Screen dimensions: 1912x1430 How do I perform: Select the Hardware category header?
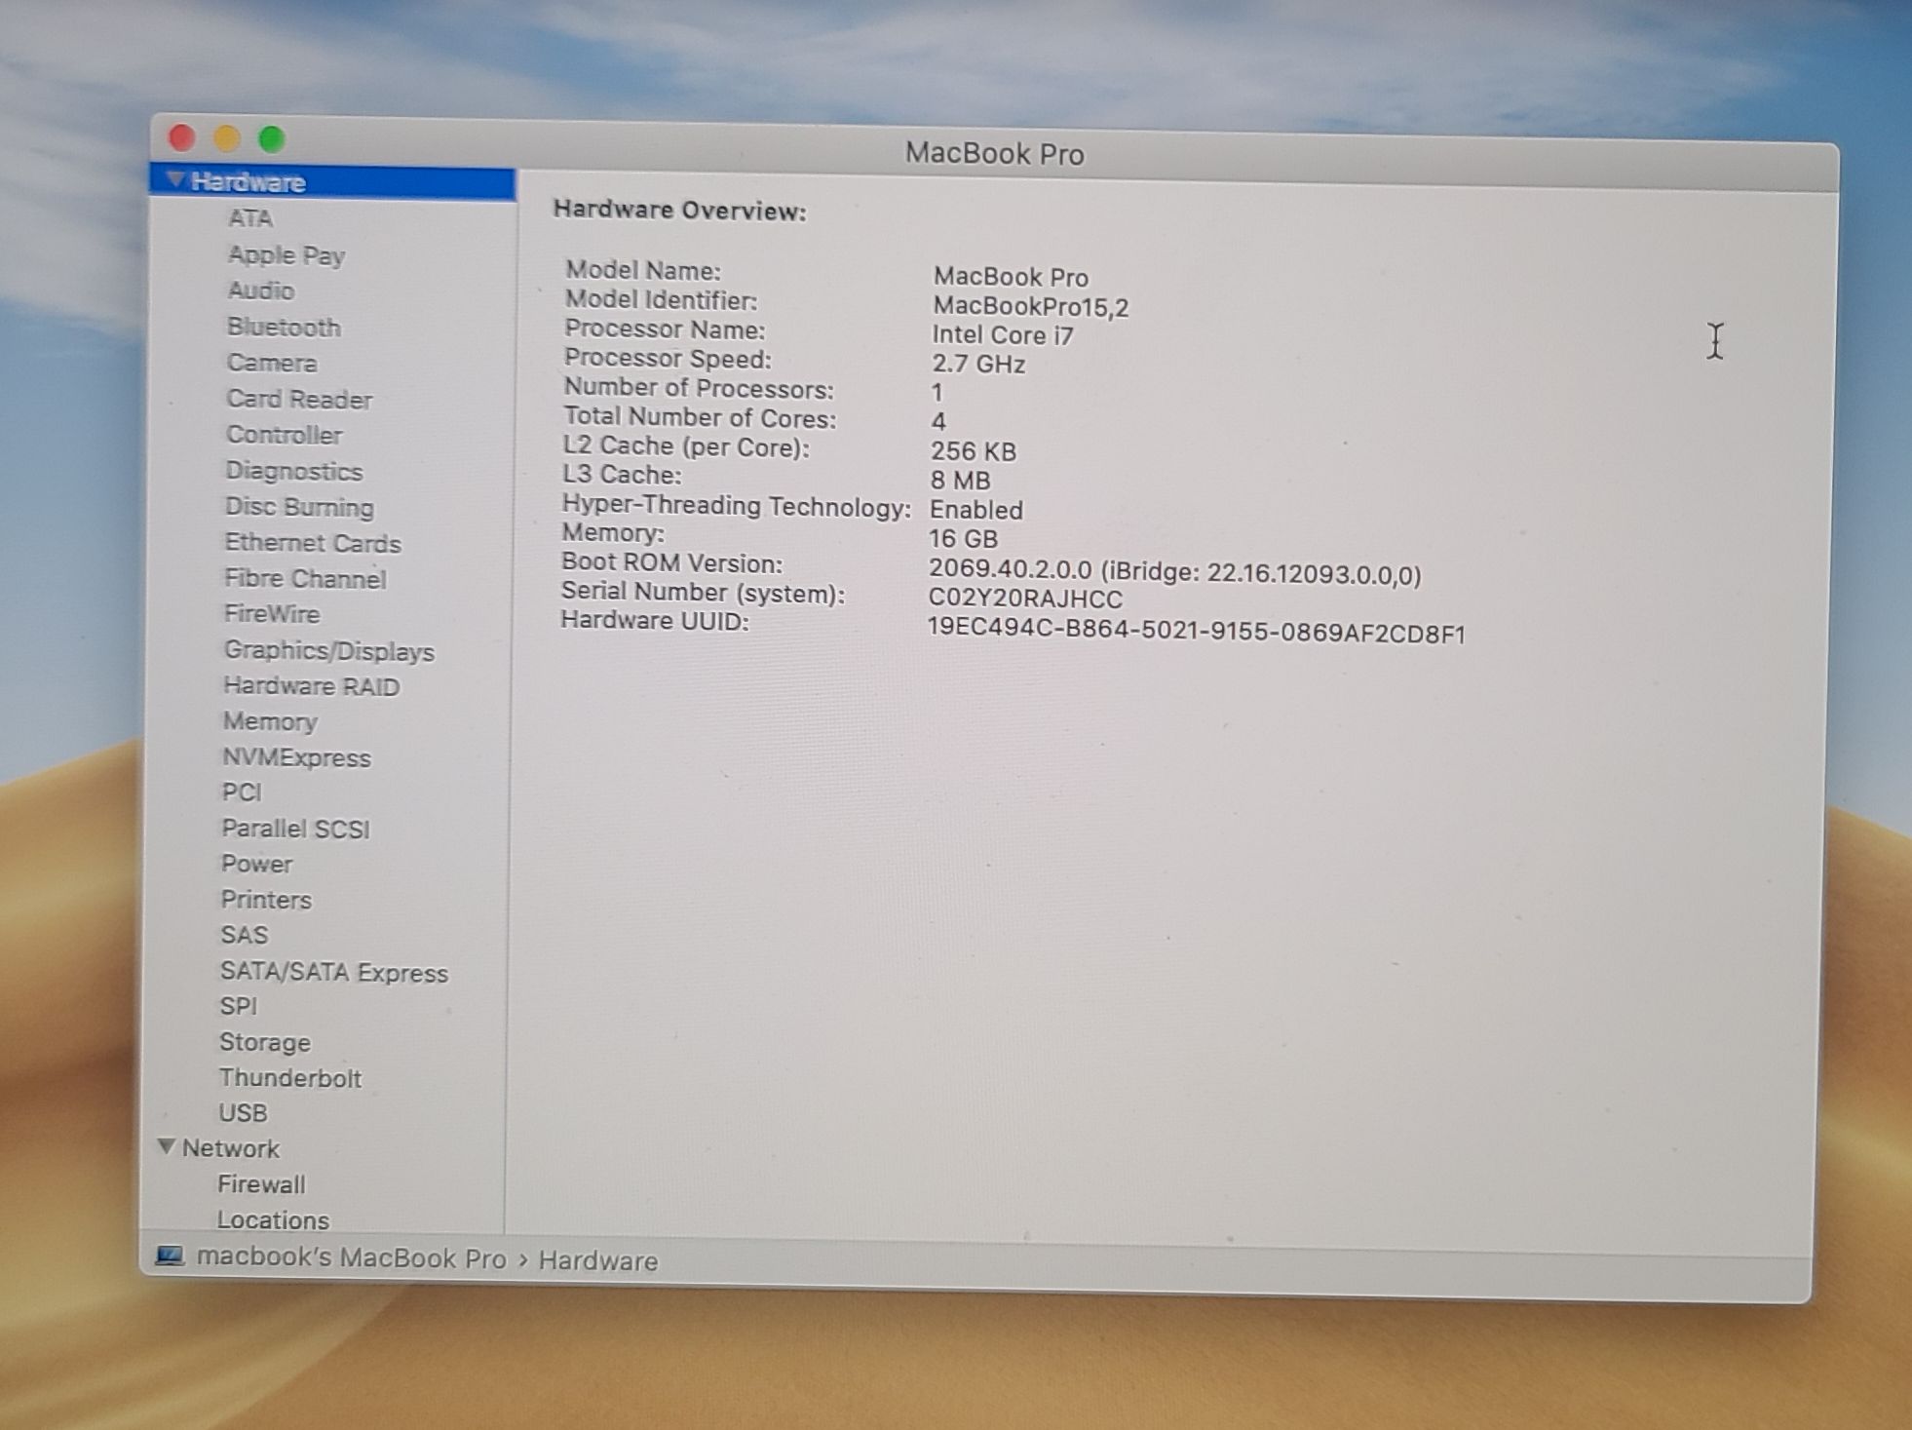click(x=249, y=182)
